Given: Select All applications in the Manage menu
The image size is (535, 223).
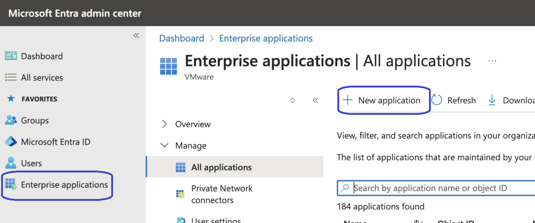Looking at the screenshot, I should pos(235,167).
